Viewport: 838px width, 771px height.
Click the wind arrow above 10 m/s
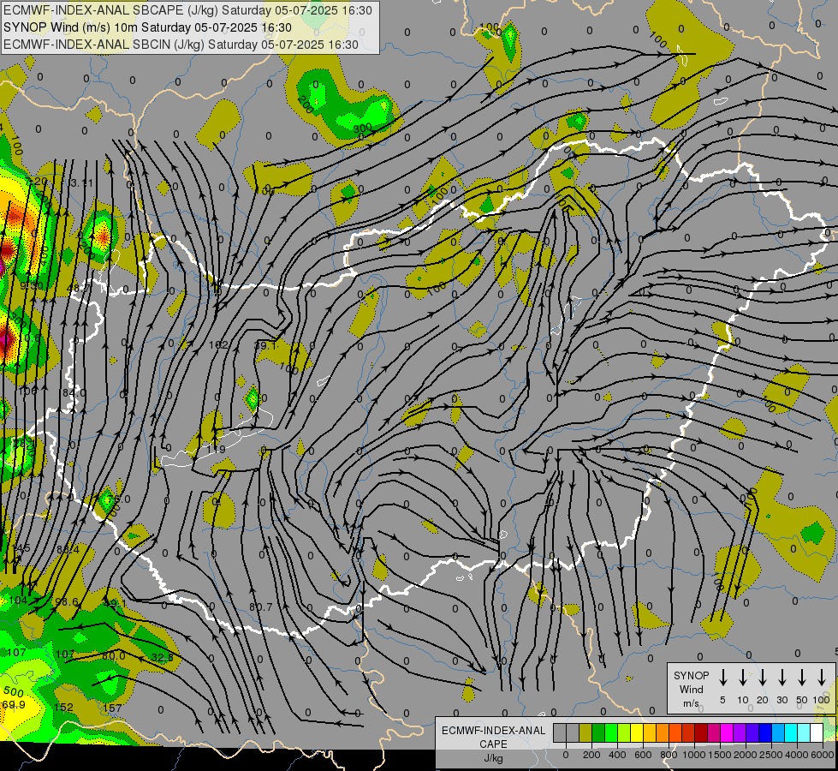[743, 678]
